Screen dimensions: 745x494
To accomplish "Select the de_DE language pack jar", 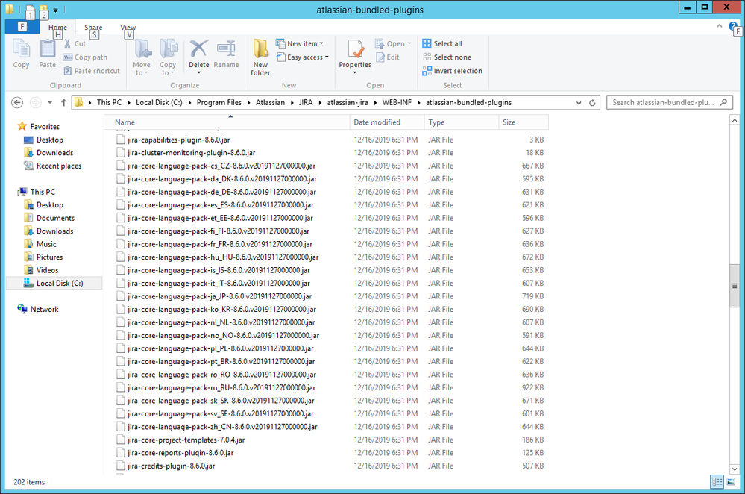I will [x=222, y=192].
